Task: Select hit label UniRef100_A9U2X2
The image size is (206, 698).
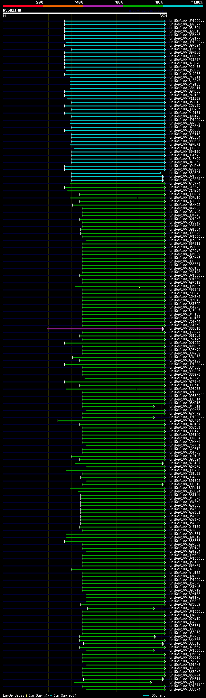Action: coord(185,169)
